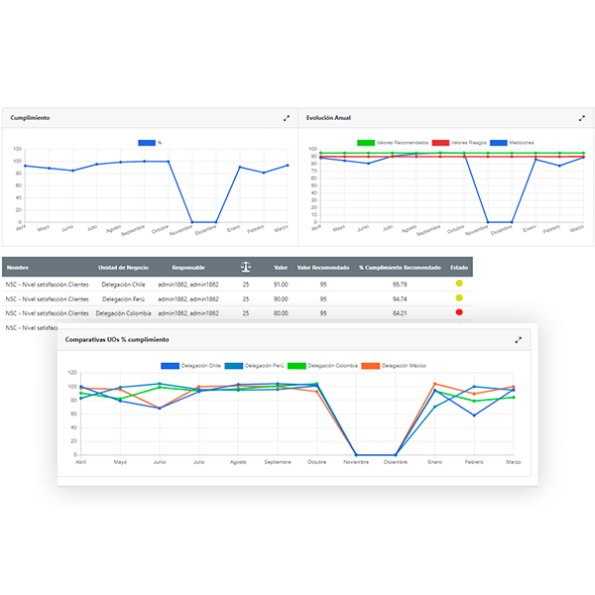The height and width of the screenshot is (595, 595).
Task: Expand the Comparativas UOs % cumplimiento panel
Action: pos(518,339)
